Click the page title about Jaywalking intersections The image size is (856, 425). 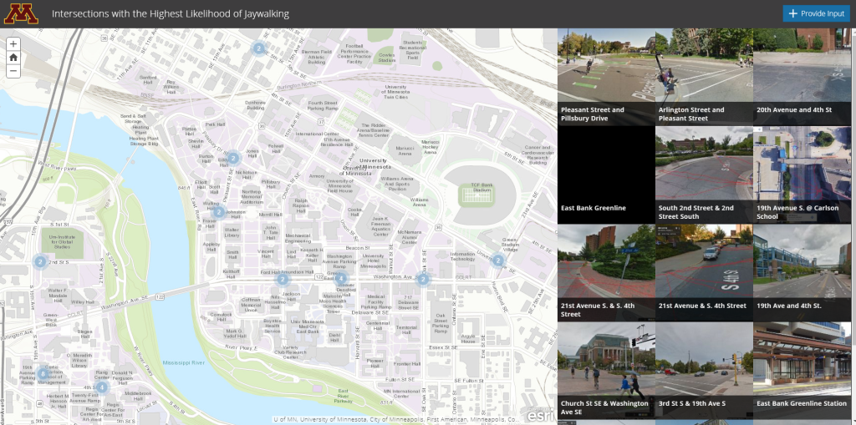click(x=171, y=13)
